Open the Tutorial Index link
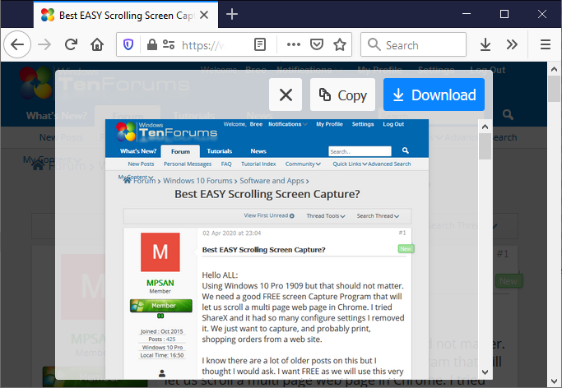562x388 pixels. click(258, 164)
